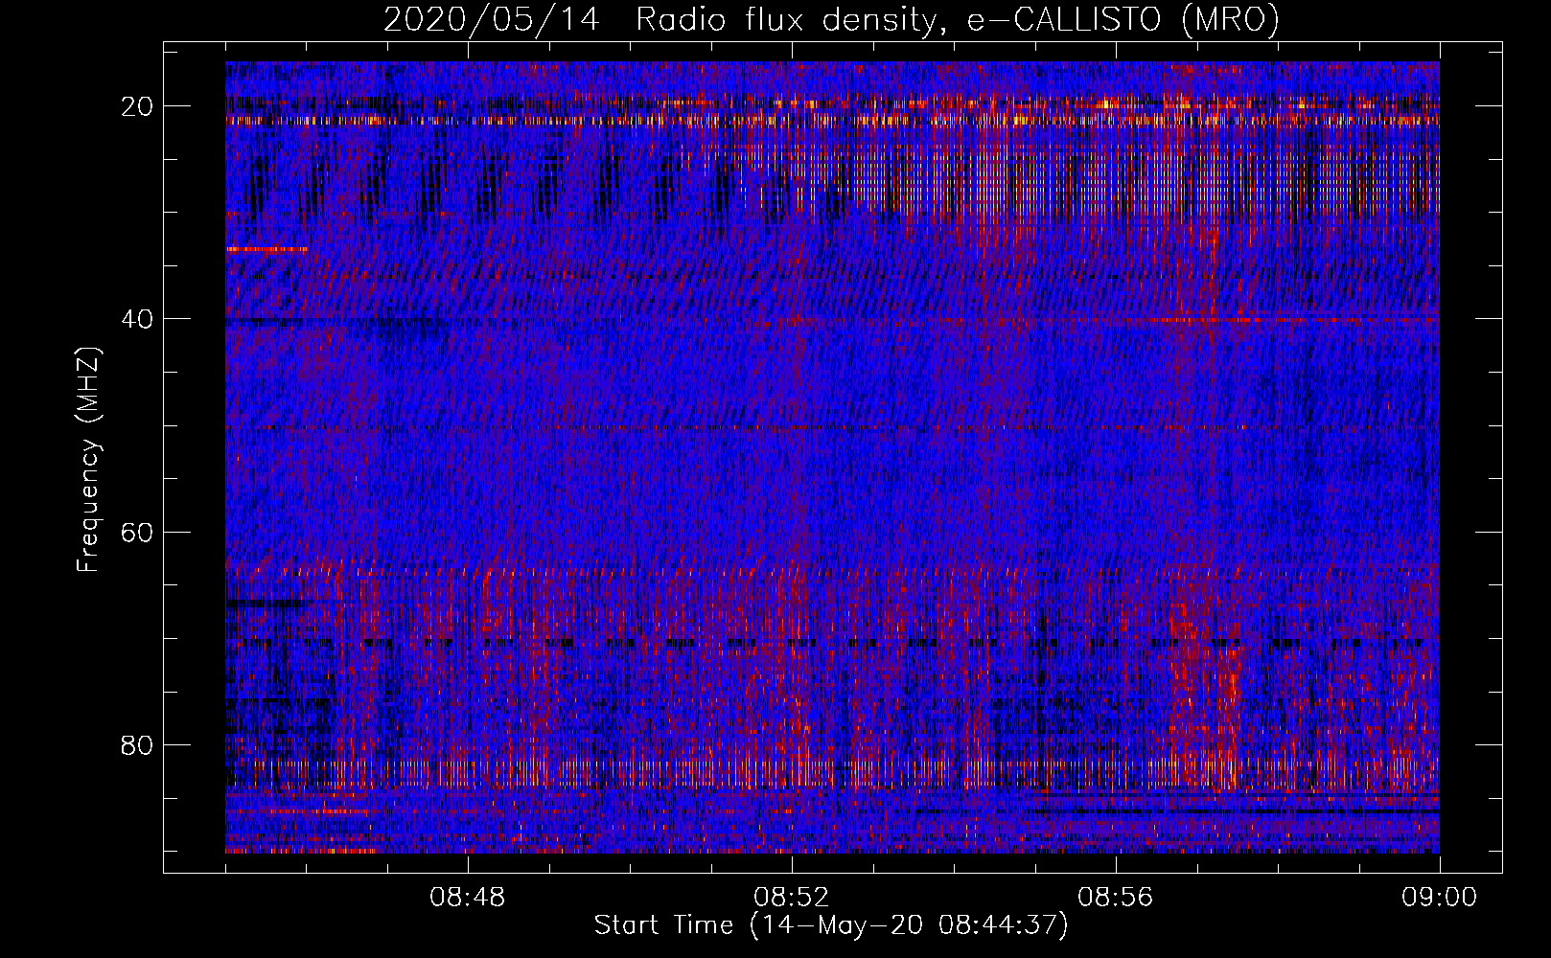Click the '09:00' time tick label
The width and height of the screenshot is (1551, 958).
(x=1440, y=898)
